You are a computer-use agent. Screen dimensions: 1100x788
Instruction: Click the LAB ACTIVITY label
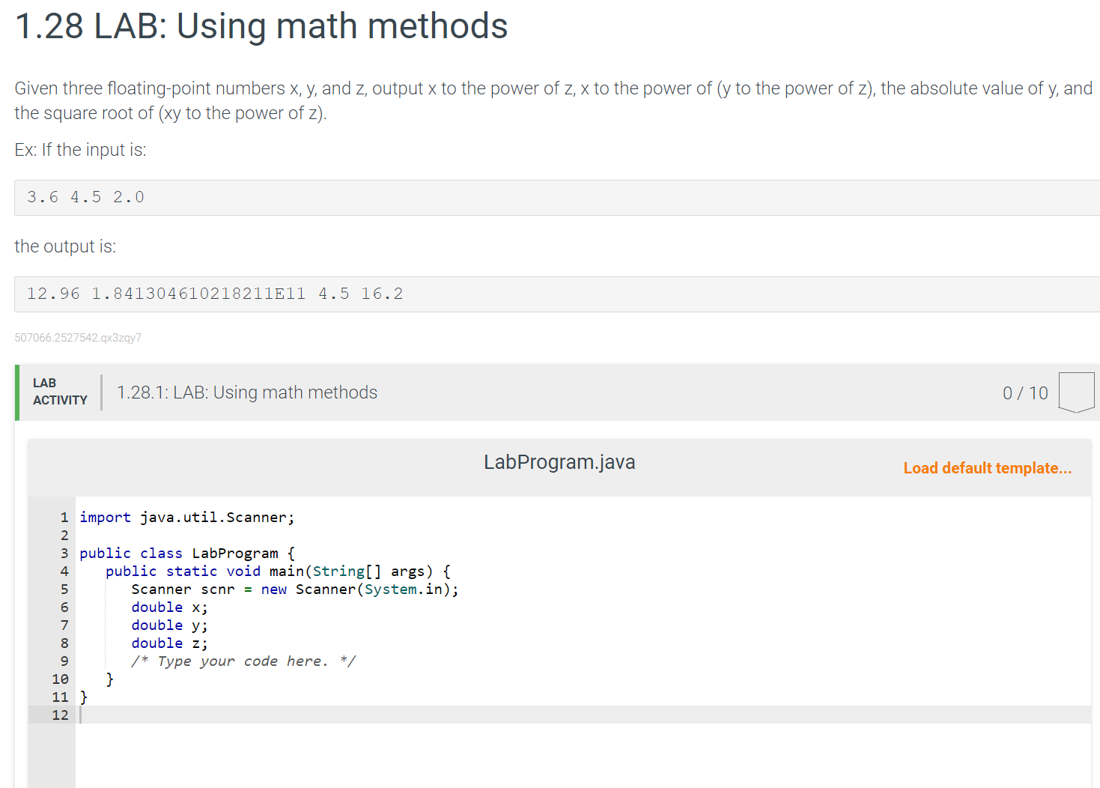click(x=60, y=392)
